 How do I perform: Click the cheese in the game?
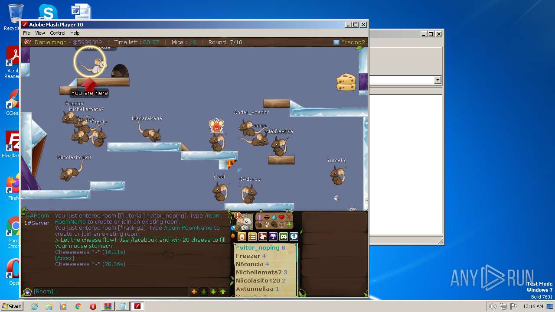tap(346, 81)
